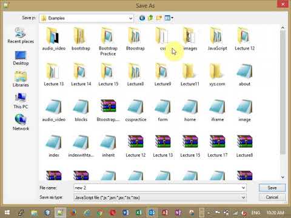Select the home file
The width and height of the screenshot is (291, 218).
(190, 110)
